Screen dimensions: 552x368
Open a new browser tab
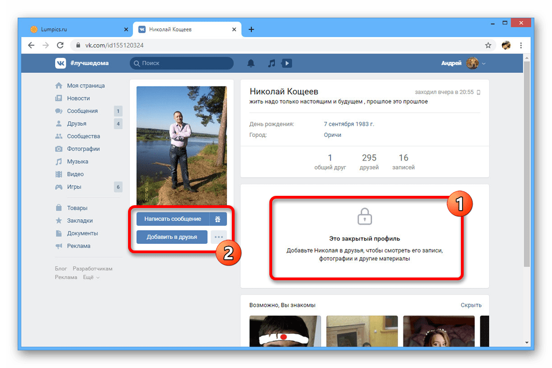251,29
